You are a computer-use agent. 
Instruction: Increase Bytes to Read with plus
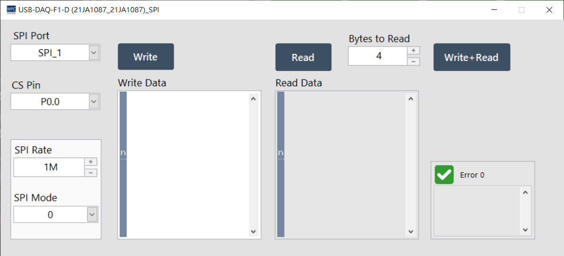click(413, 51)
